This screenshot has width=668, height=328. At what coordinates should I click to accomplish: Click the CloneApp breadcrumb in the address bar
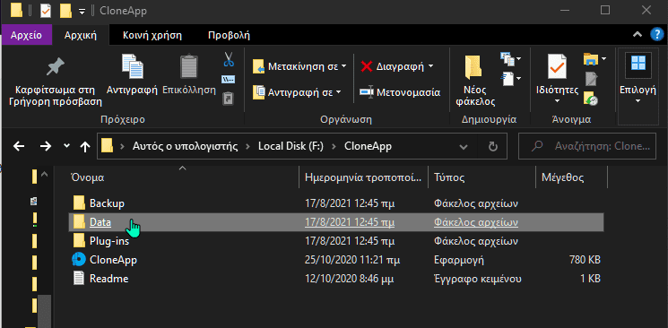coord(368,147)
